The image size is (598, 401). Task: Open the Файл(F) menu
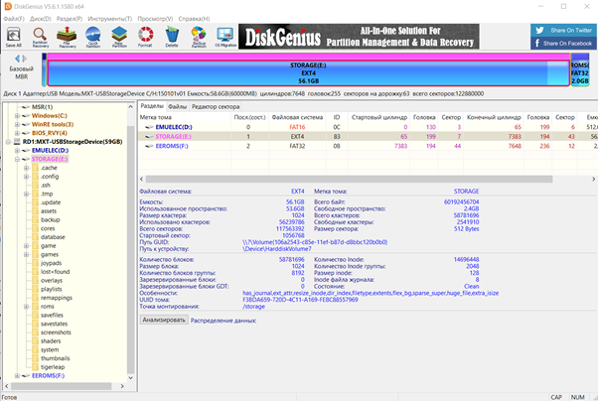point(14,19)
